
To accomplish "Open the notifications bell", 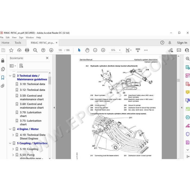I will 170,43.
